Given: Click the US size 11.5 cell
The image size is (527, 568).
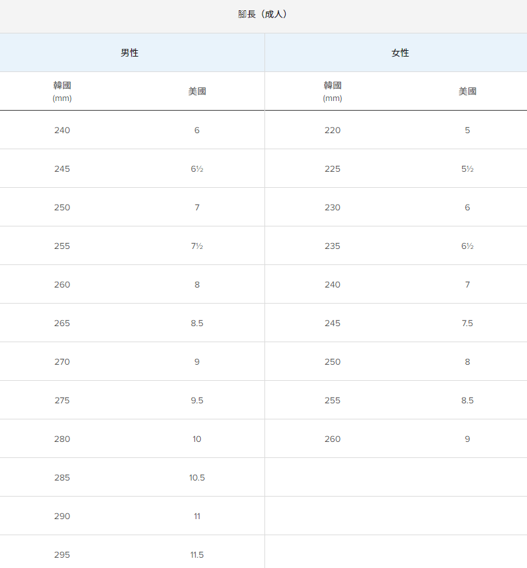Looking at the screenshot, I should (197, 554).
